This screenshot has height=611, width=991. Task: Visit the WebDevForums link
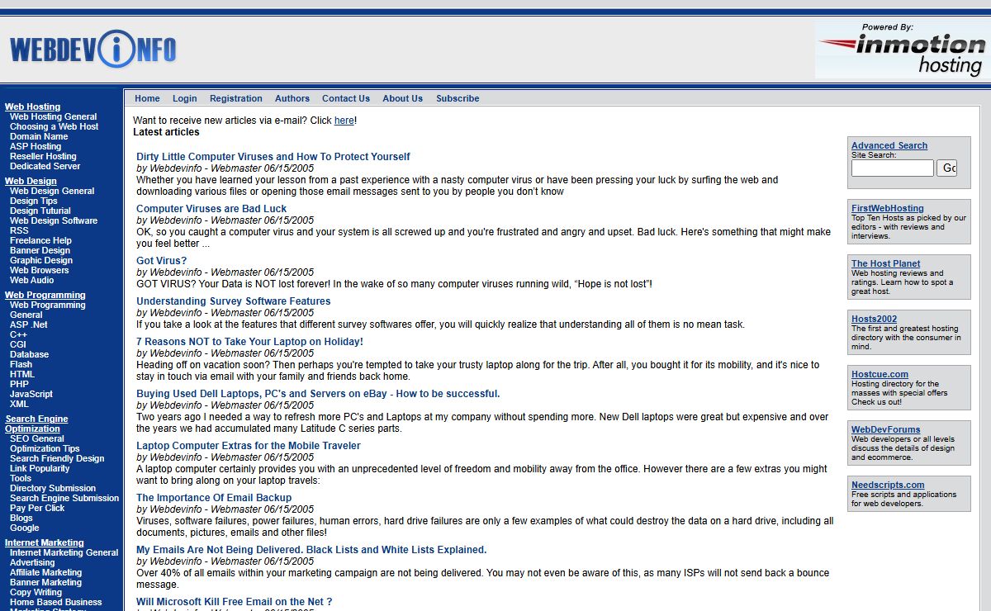tap(886, 430)
